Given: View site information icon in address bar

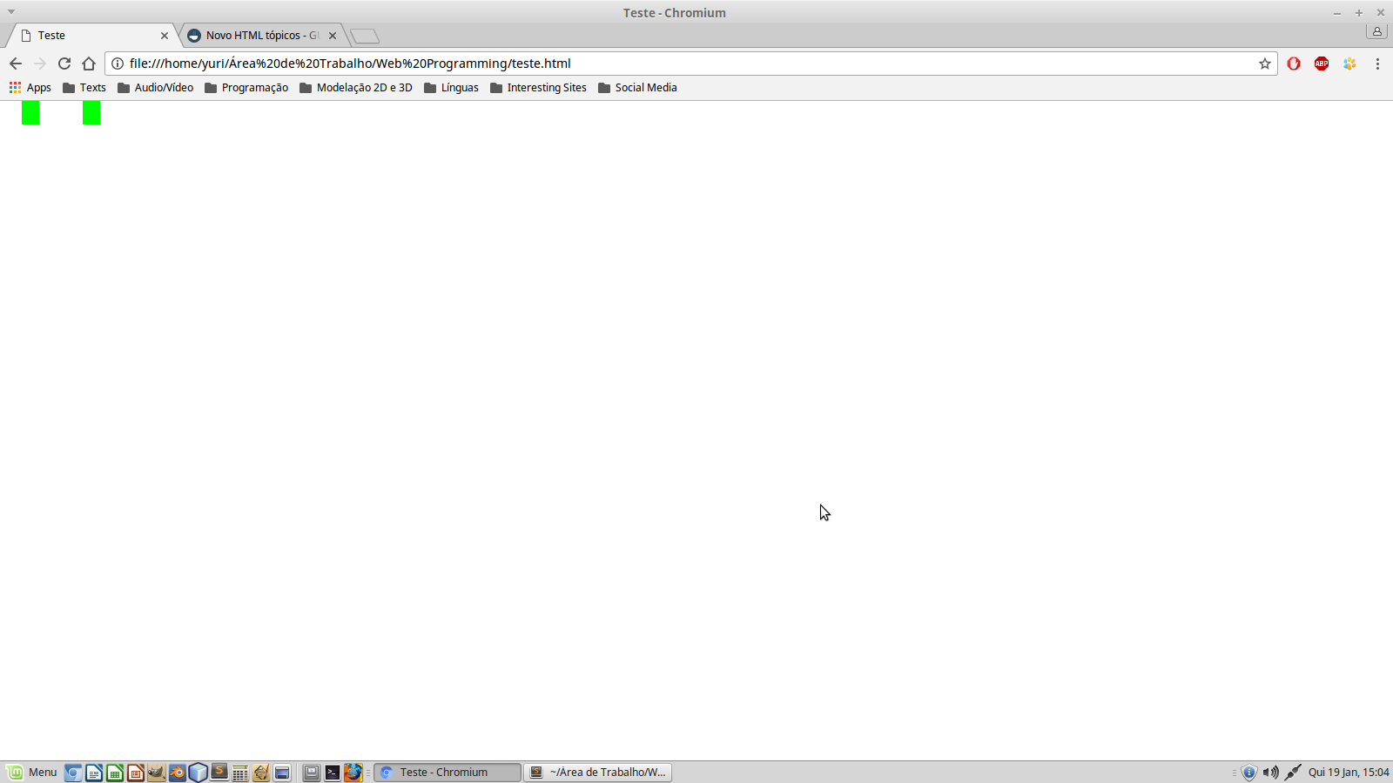Looking at the screenshot, I should point(118,64).
